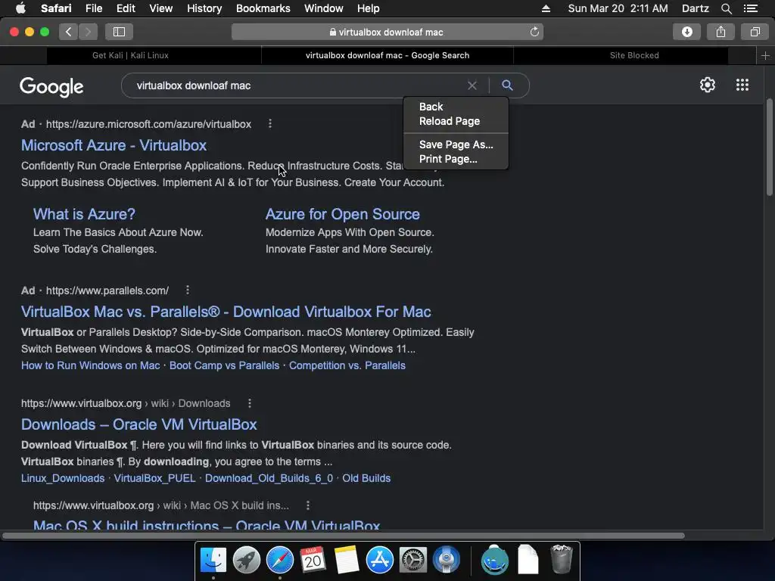The height and width of the screenshot is (581, 775).
Task: Open Safari compass icon in Dock
Action: click(x=280, y=561)
